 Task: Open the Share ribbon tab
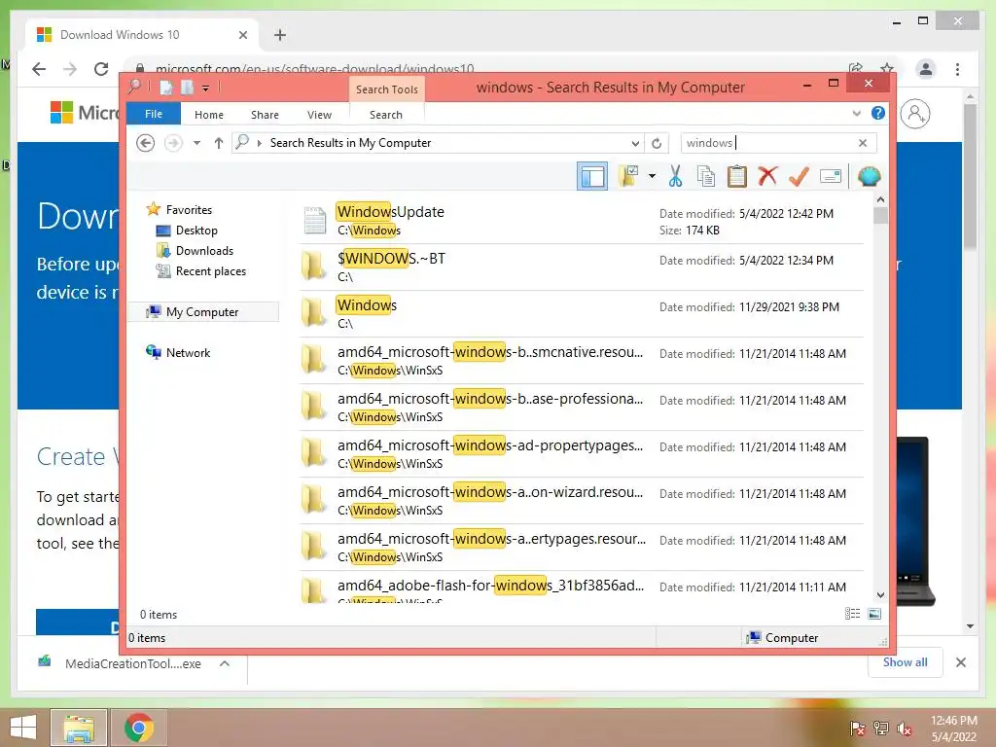265,115
